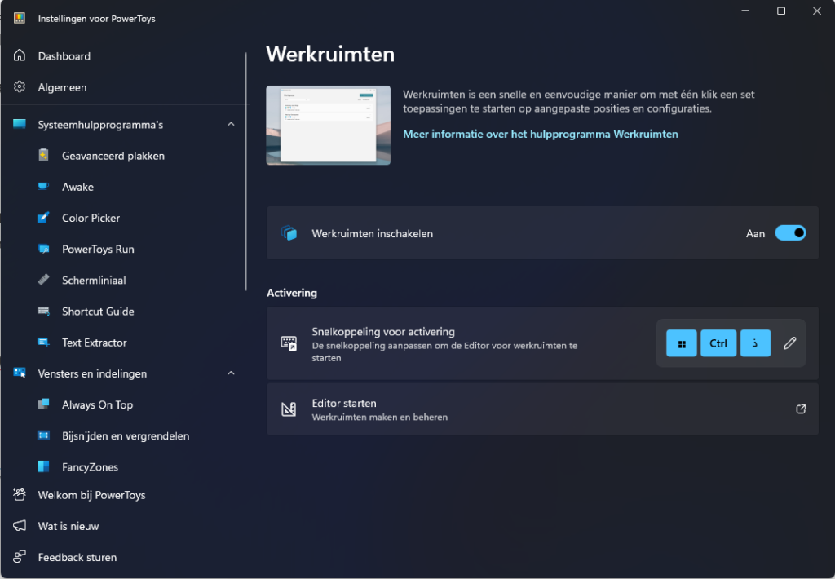Click the Feedback sturen icon
Screen dimensions: 835x579
click(x=20, y=557)
